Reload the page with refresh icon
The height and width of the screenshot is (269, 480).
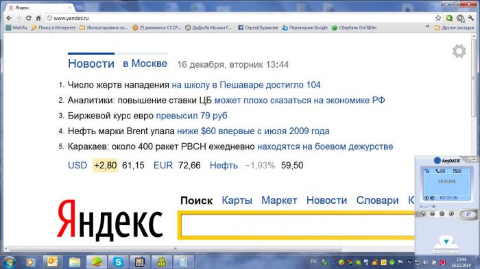click(x=29, y=18)
